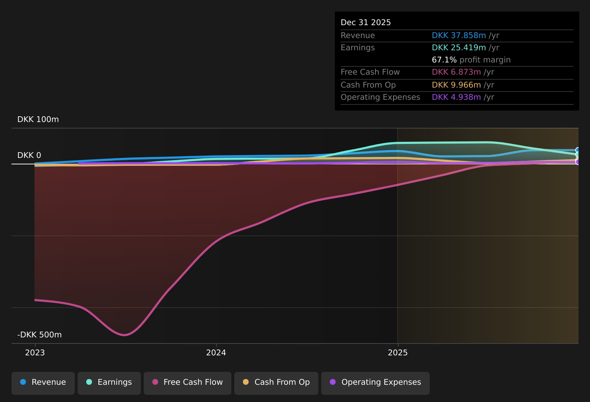This screenshot has height=402, width=590.
Task: Click the orange Cash From Op legend dot
Action: tap(246, 382)
